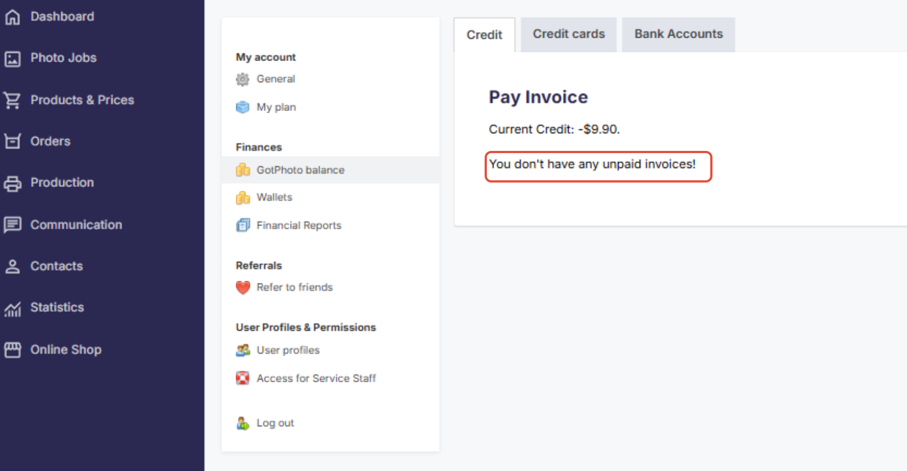Open the Production section

(62, 183)
